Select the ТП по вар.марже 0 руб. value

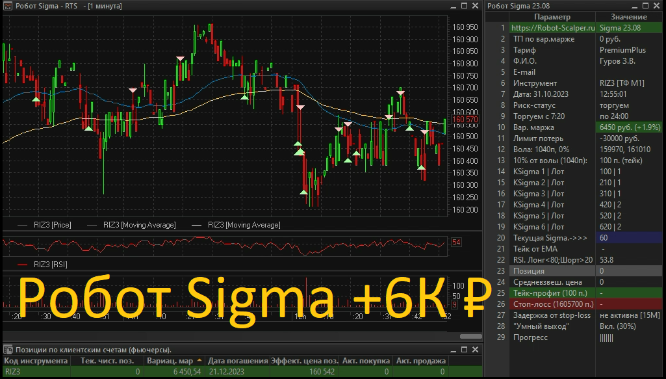coord(629,39)
